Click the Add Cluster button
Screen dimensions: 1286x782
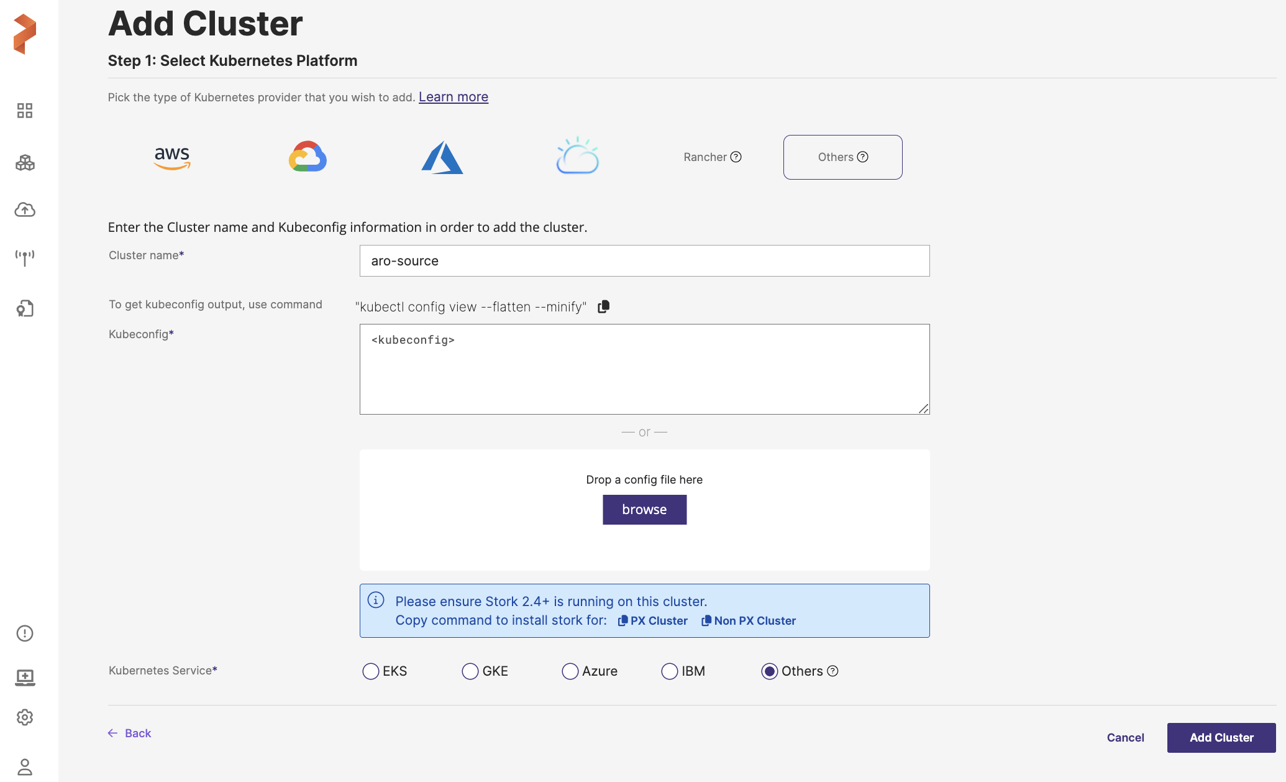[x=1221, y=738]
